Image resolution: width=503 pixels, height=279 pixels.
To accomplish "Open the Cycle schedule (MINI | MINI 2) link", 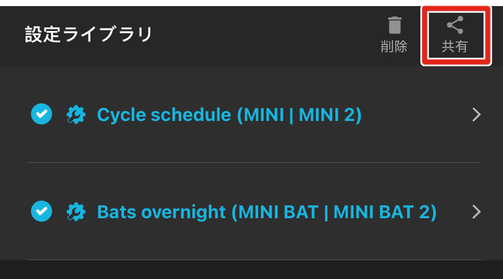I will [x=229, y=114].
